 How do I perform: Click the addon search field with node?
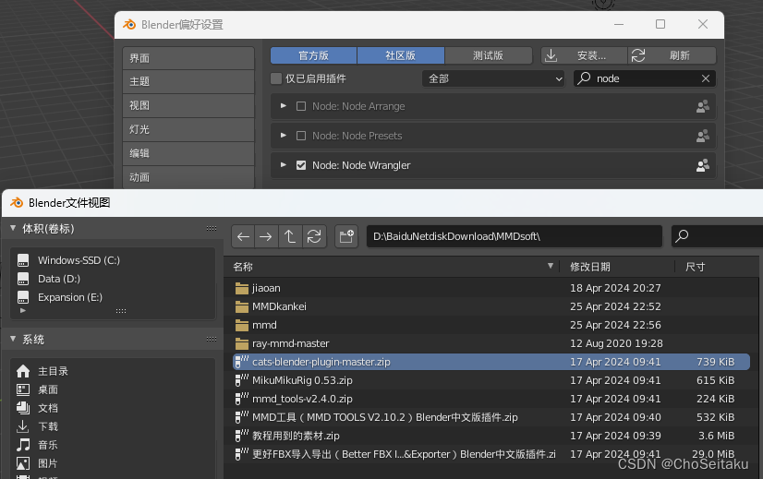(x=645, y=78)
